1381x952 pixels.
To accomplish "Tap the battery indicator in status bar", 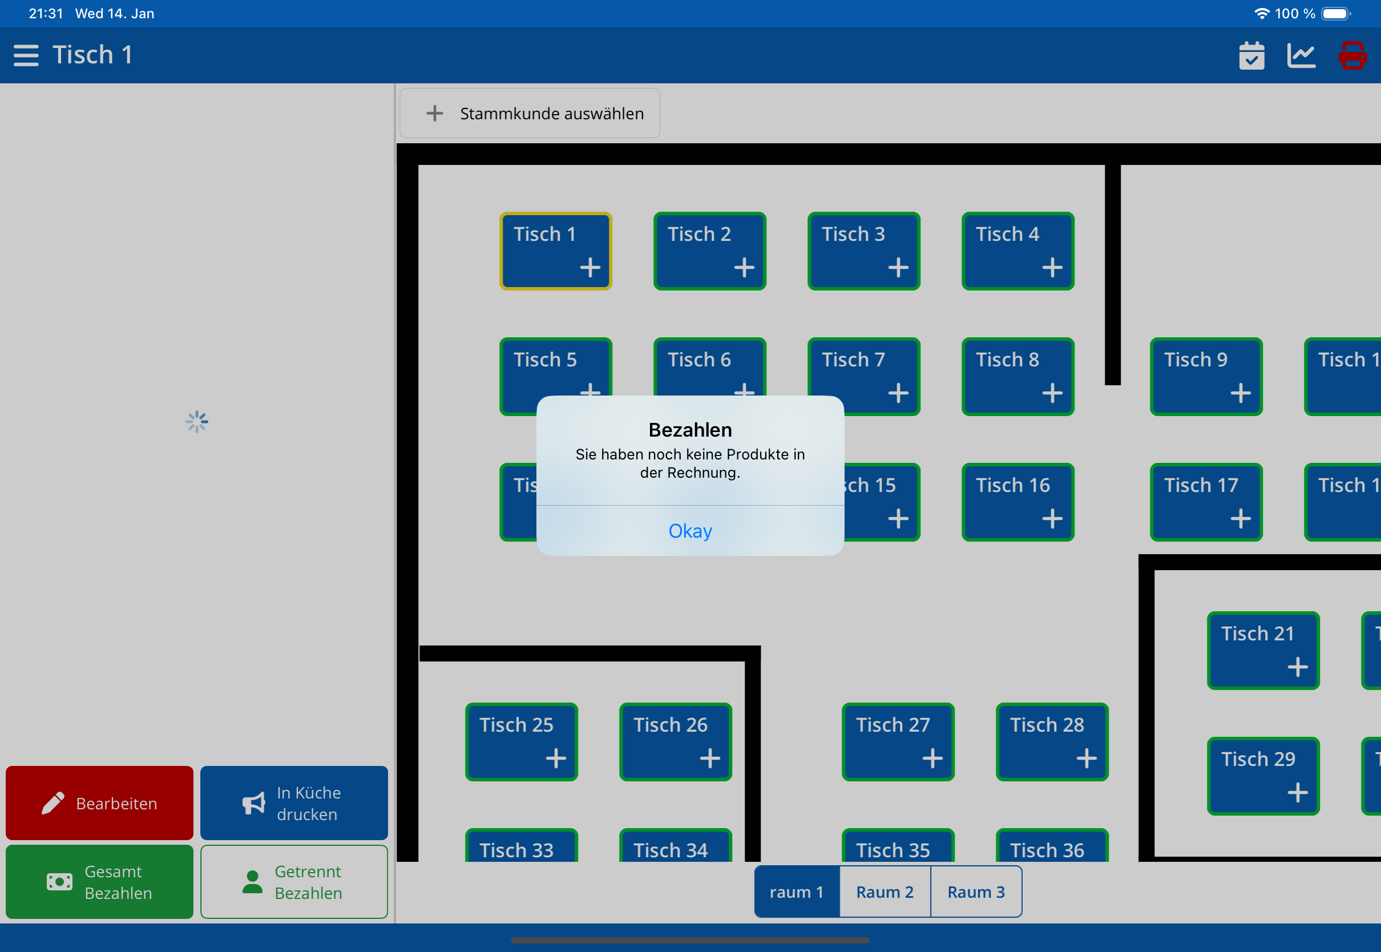I will point(1336,14).
